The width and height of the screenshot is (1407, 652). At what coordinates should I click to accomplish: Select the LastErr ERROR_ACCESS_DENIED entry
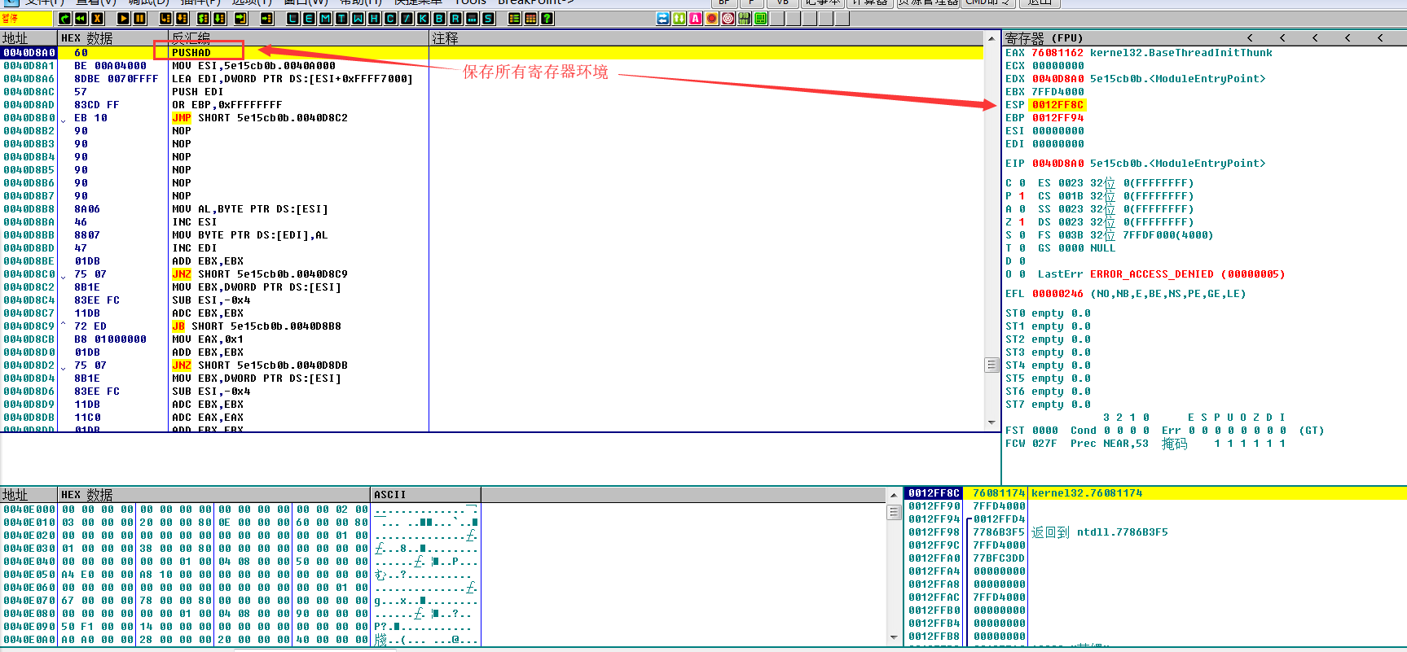coord(1161,274)
